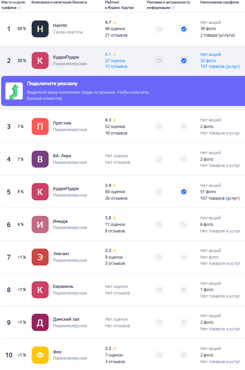Click the green arrow icon in the ad banner

coord(14,91)
